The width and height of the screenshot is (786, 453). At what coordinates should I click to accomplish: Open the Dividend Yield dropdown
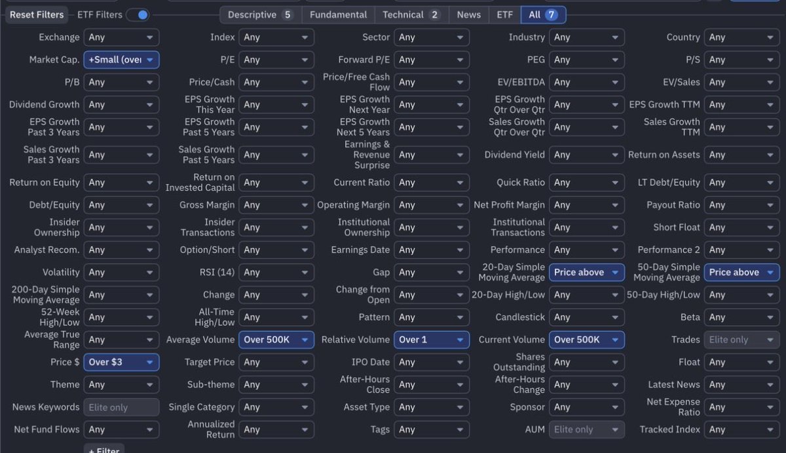point(587,155)
